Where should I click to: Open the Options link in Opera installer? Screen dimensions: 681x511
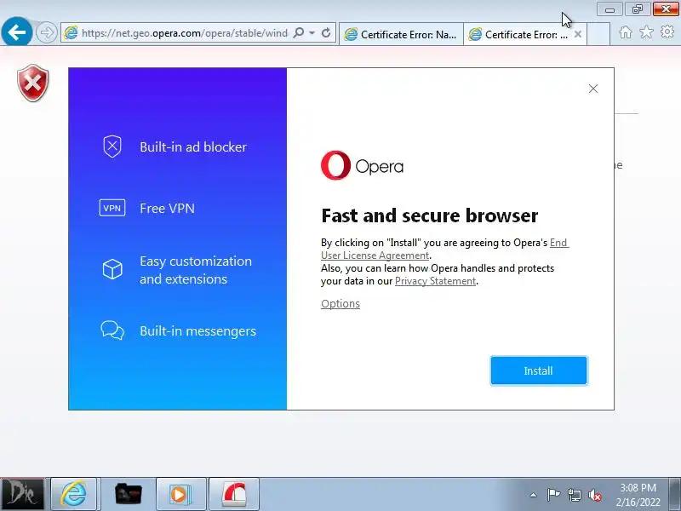click(x=340, y=304)
